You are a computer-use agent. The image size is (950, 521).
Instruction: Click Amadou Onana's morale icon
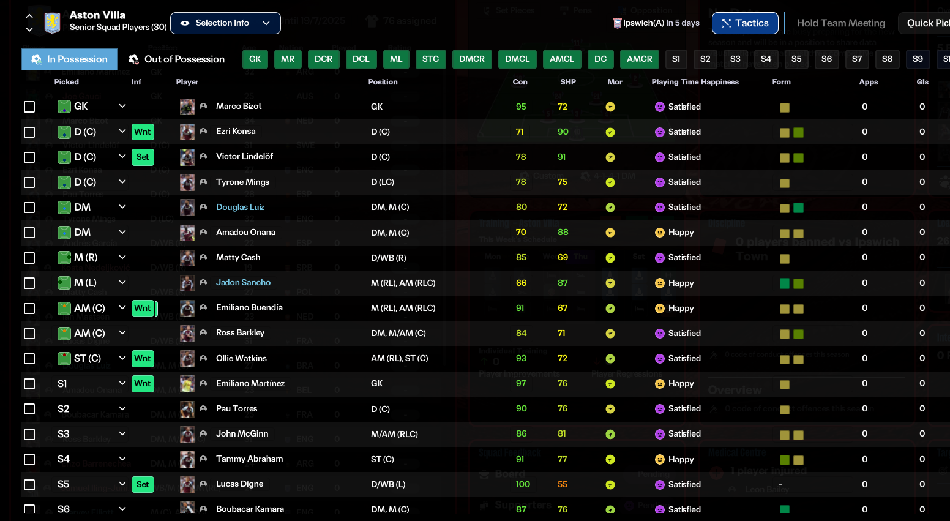610,233
